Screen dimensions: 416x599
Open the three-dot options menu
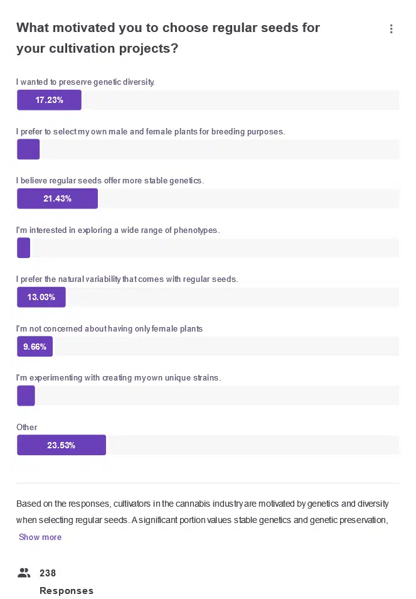pyautogui.click(x=392, y=29)
